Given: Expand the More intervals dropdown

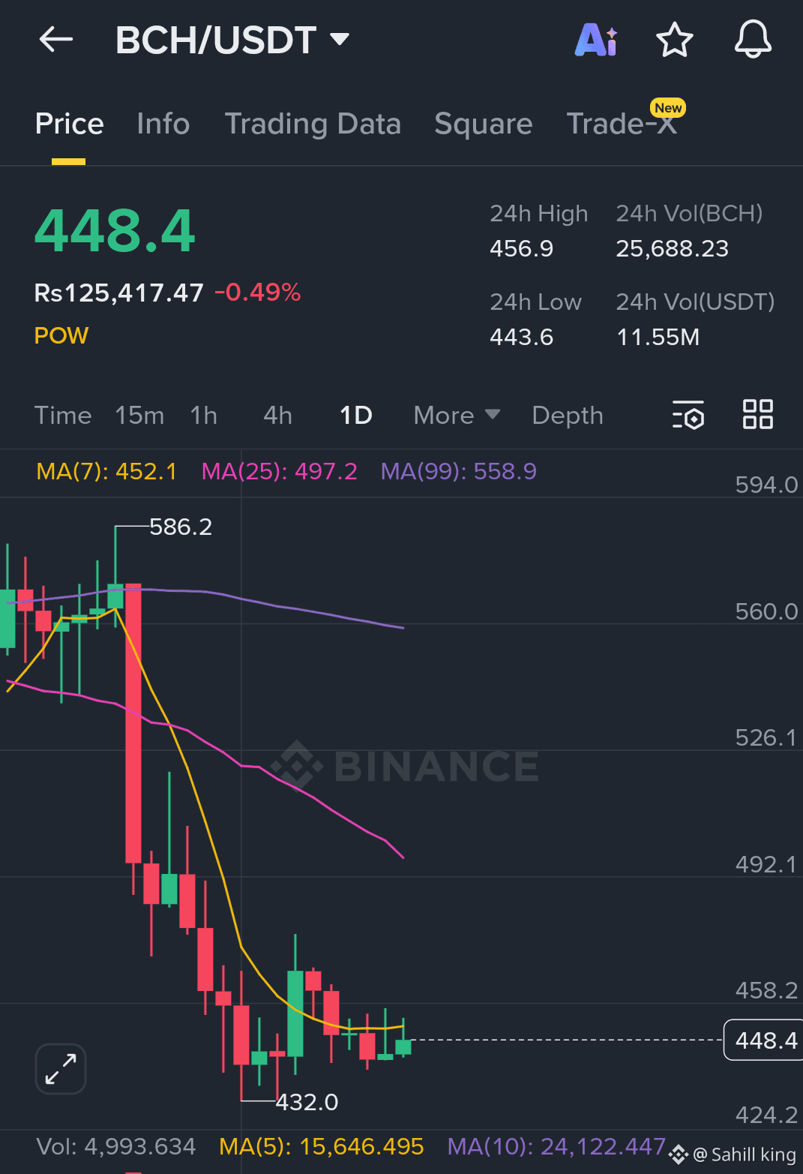Looking at the screenshot, I should (x=457, y=415).
